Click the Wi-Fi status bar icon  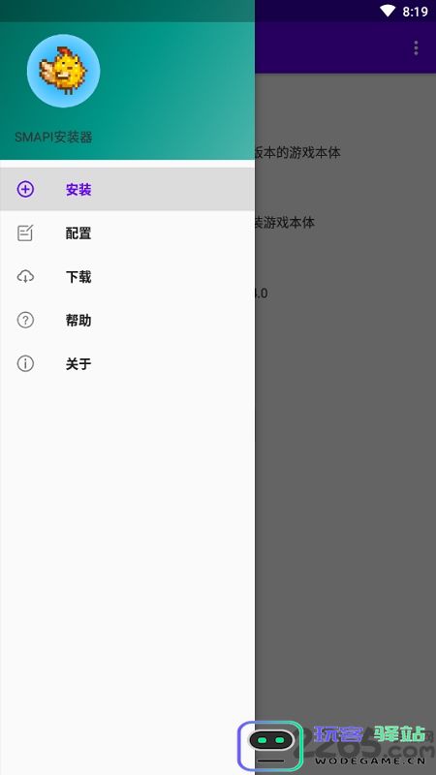click(x=388, y=11)
